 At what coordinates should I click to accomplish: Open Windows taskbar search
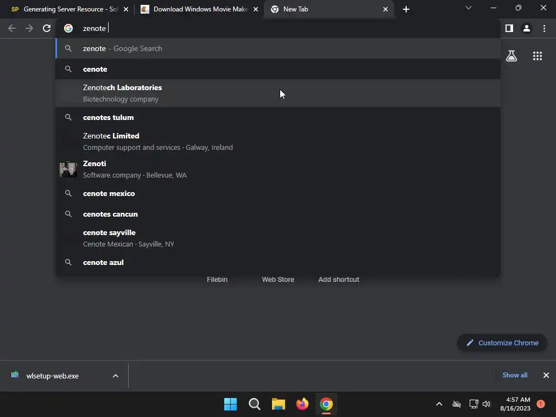254,404
